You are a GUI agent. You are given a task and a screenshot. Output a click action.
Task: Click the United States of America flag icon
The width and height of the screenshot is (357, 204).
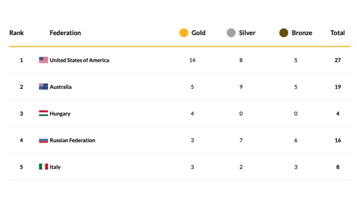click(x=44, y=60)
